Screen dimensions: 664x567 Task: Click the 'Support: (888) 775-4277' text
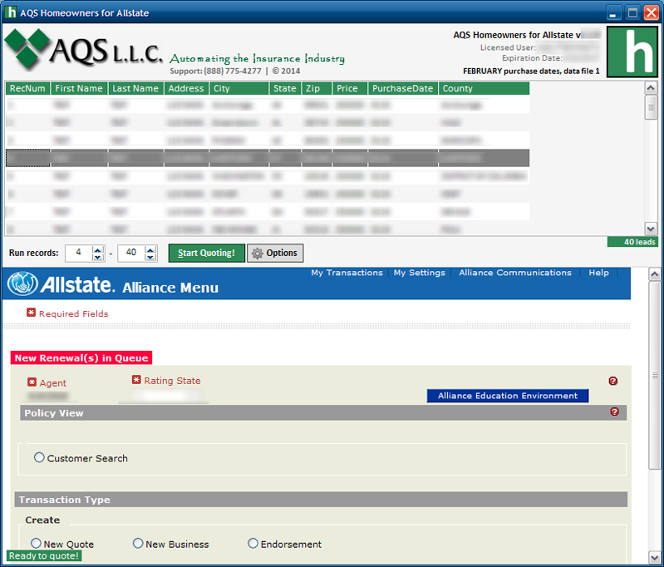(x=215, y=71)
